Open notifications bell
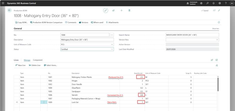 (x=213, y=3)
